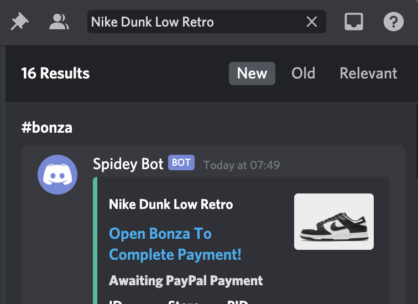Click Awaiting PayPal Payment text
The image size is (418, 304).
186,281
